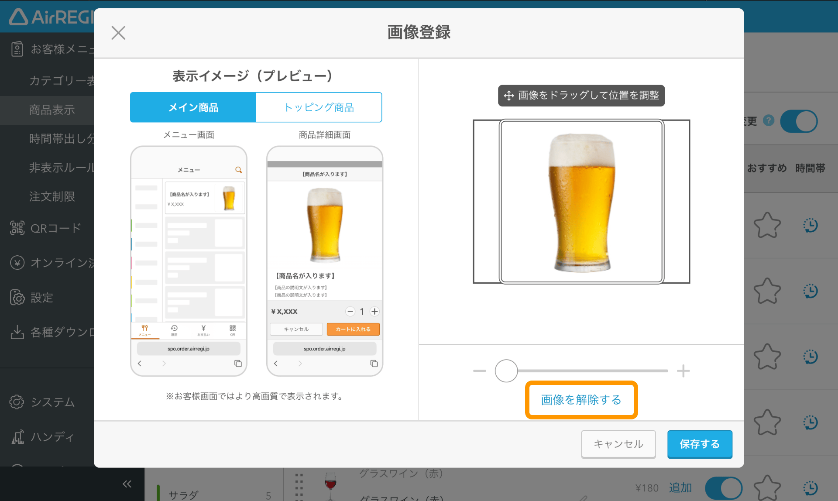This screenshot has height=501, width=838.
Task: Click the quantity plus in the detail preview
Action: pos(374,311)
